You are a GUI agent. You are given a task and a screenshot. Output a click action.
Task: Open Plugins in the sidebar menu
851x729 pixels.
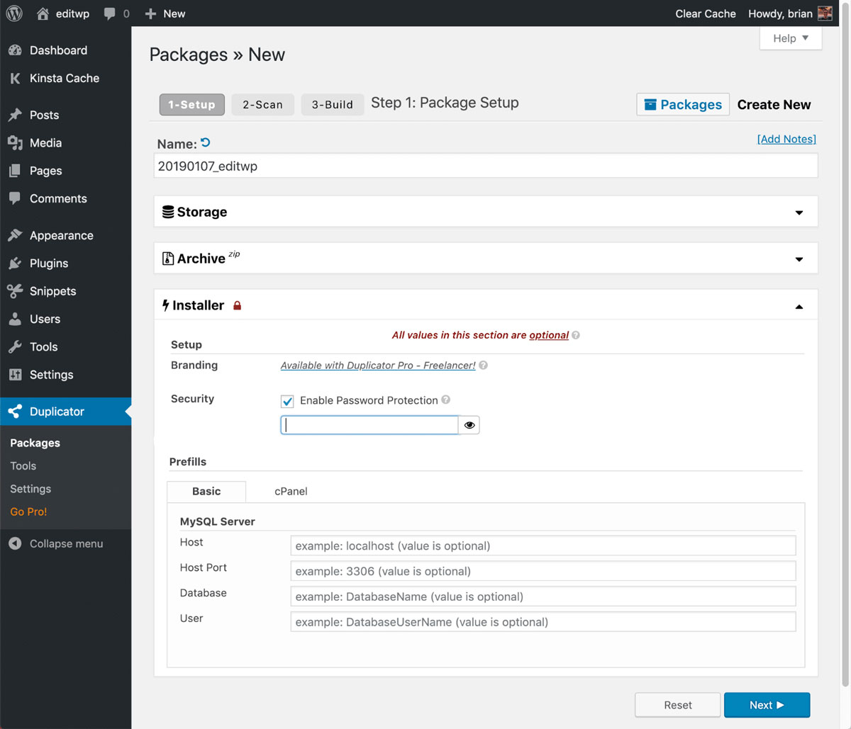coord(49,263)
